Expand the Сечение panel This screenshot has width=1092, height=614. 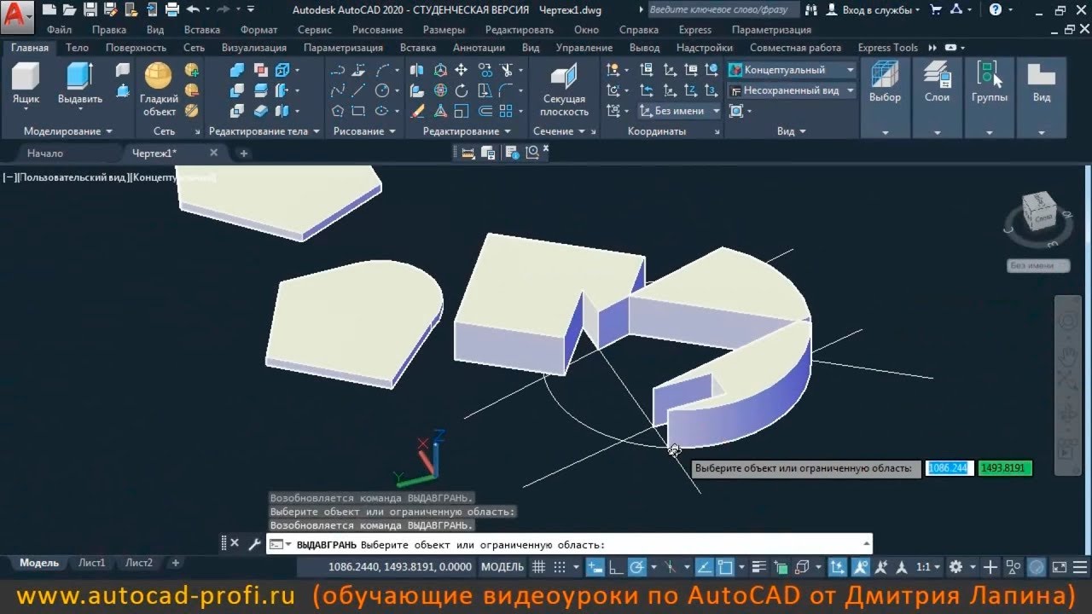559,131
